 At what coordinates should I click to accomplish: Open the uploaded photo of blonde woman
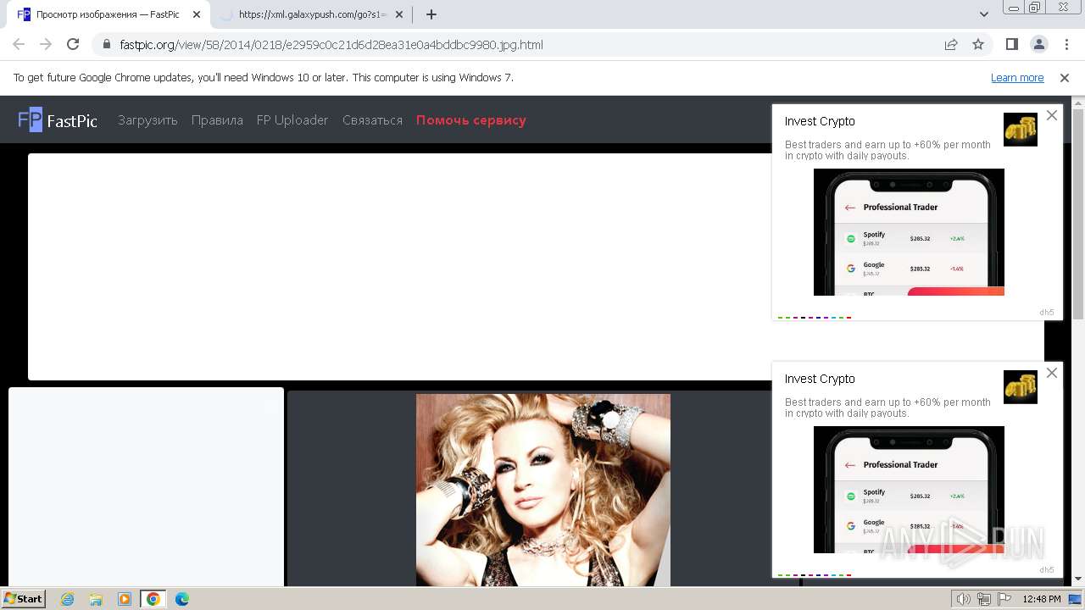[x=543, y=490]
